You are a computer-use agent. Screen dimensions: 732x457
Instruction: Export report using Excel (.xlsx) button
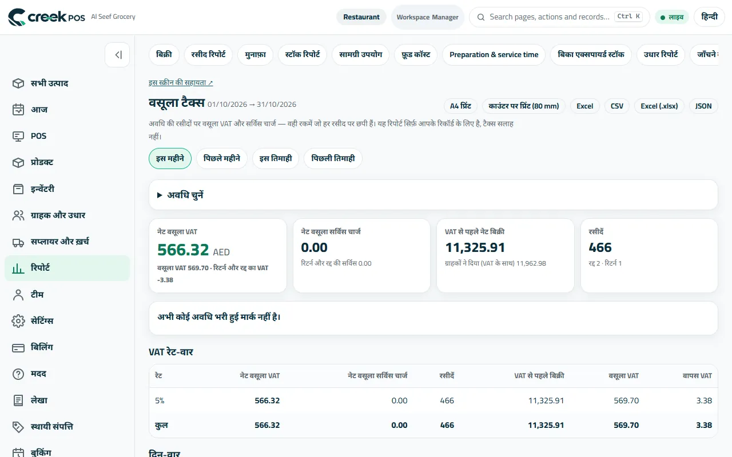pyautogui.click(x=659, y=106)
